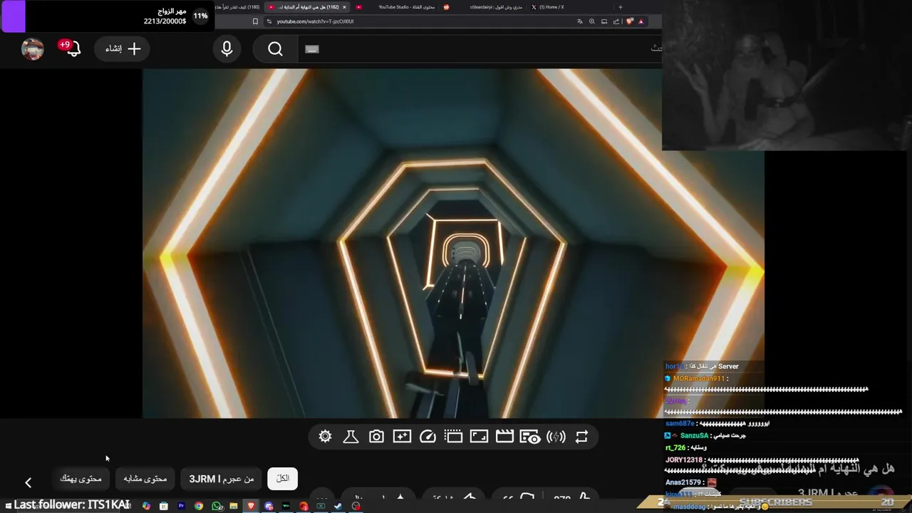Open Google Chrome from taskbar
912x513 pixels.
pyautogui.click(x=199, y=506)
